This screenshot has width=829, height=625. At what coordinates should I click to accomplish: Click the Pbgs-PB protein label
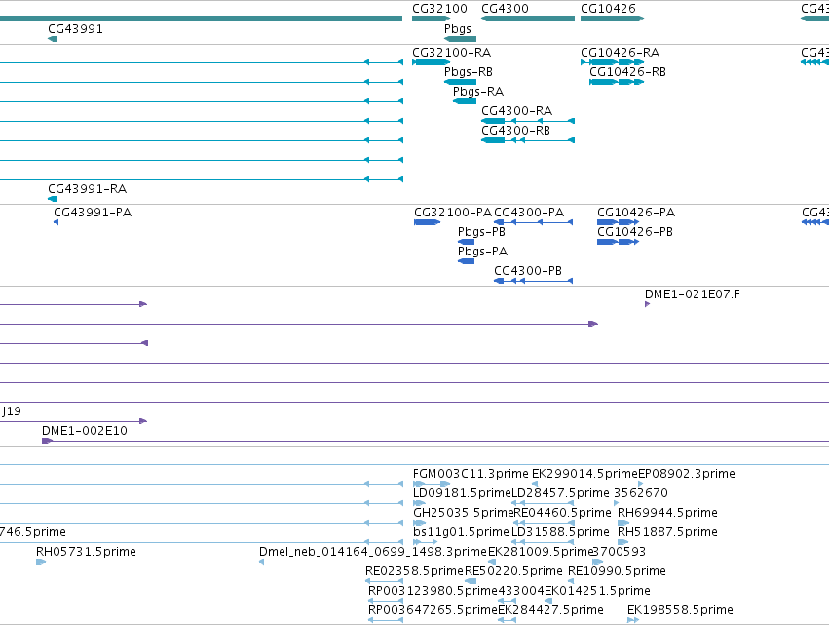pyautogui.click(x=481, y=232)
